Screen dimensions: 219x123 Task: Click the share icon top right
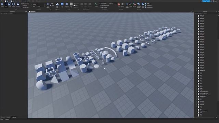click(x=213, y=1)
